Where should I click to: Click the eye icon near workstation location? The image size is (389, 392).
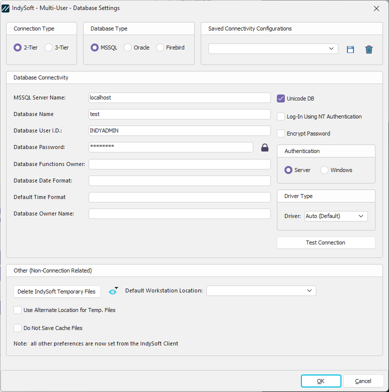tap(113, 291)
